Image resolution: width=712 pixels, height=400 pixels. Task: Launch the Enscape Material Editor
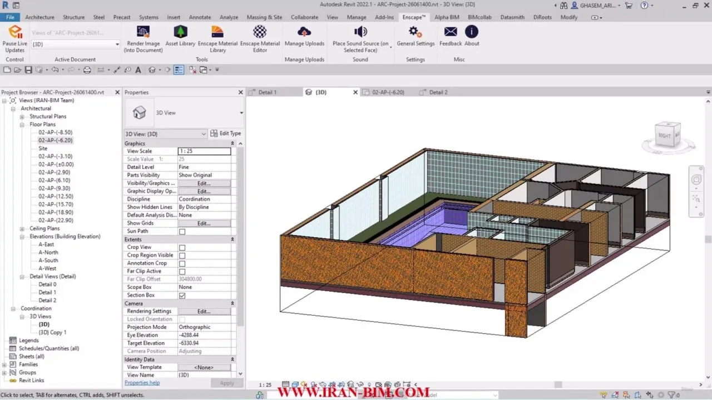[260, 38]
